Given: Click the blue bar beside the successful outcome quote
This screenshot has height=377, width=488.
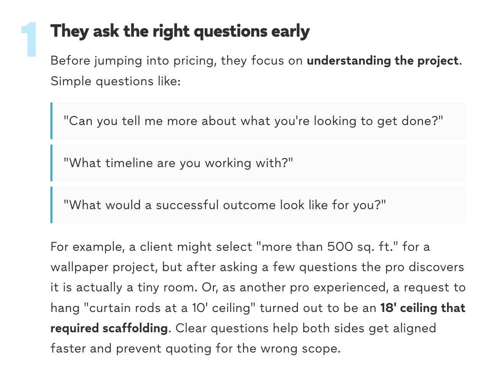Looking at the screenshot, I should coord(52,205).
